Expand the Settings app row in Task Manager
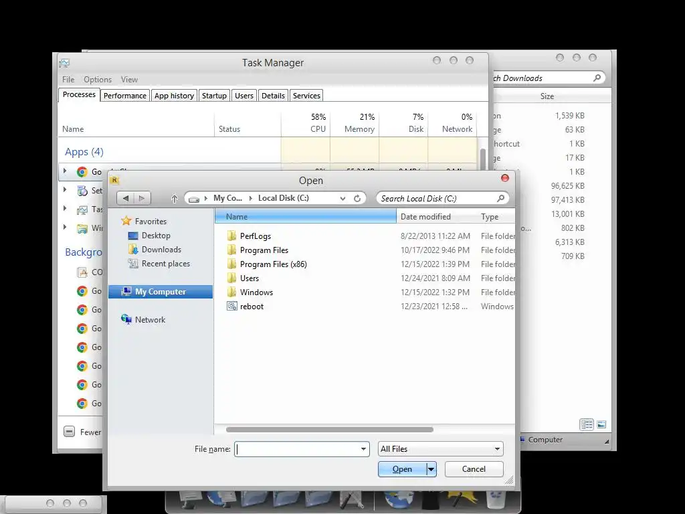The width and height of the screenshot is (685, 514). tap(65, 189)
